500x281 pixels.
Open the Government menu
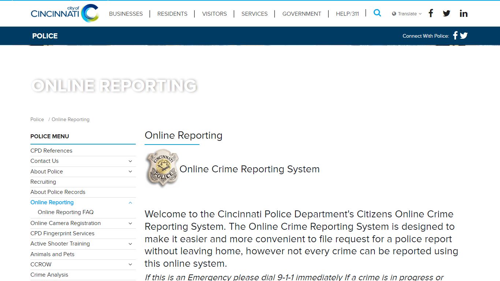click(302, 14)
